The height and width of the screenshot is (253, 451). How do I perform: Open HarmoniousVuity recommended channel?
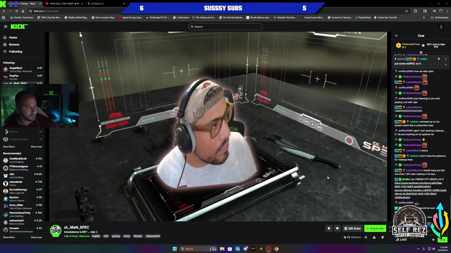coord(22,214)
